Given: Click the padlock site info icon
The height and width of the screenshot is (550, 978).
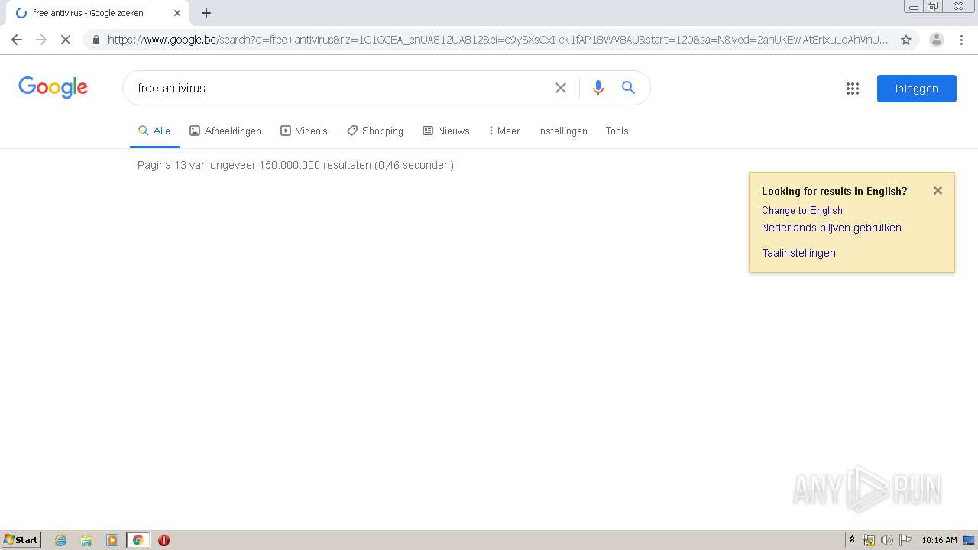Looking at the screenshot, I should pyautogui.click(x=96, y=40).
